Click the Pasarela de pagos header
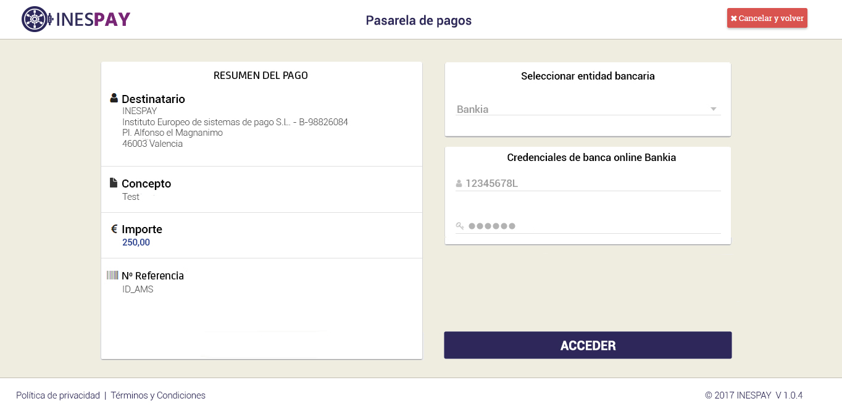The image size is (842, 417). click(x=419, y=20)
